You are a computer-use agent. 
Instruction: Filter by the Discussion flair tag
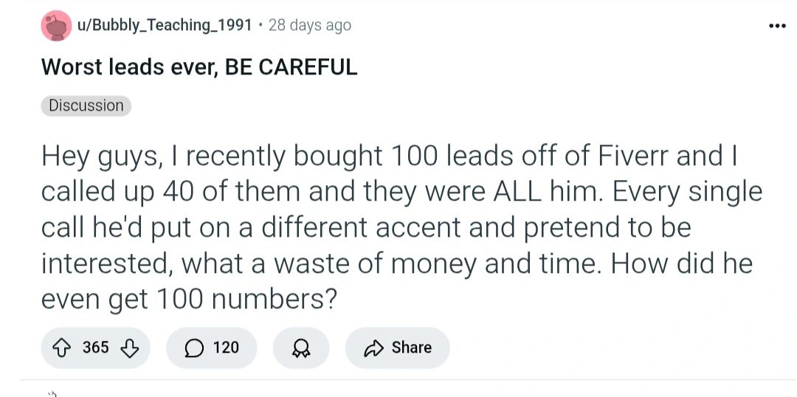pyautogui.click(x=86, y=106)
